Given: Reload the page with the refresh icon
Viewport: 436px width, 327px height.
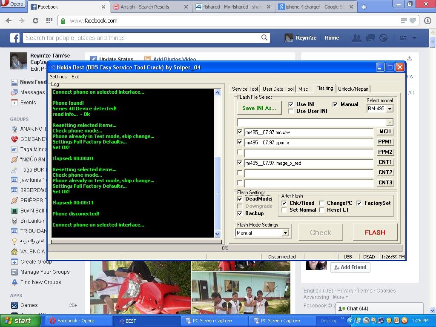Looking at the screenshot, I should 35,20.
